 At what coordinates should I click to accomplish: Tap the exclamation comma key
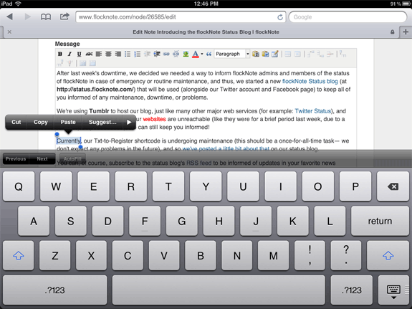(x=310, y=255)
